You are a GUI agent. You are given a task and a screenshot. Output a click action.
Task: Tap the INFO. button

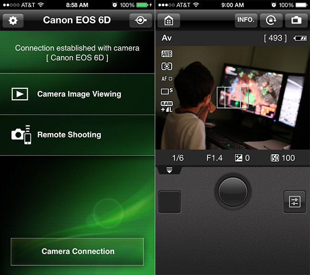pyautogui.click(x=246, y=20)
